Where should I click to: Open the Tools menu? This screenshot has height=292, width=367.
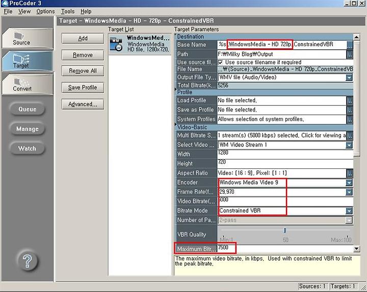68,12
